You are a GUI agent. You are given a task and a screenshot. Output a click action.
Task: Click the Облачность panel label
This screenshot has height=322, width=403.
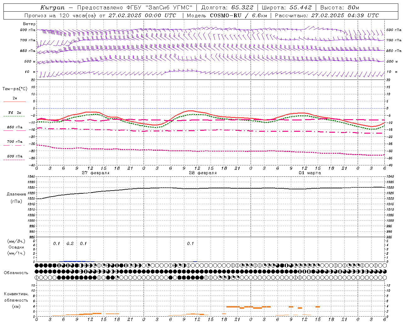point(16,273)
